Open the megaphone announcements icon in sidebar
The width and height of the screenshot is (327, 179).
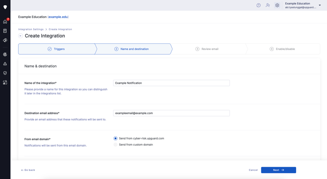(5, 40)
